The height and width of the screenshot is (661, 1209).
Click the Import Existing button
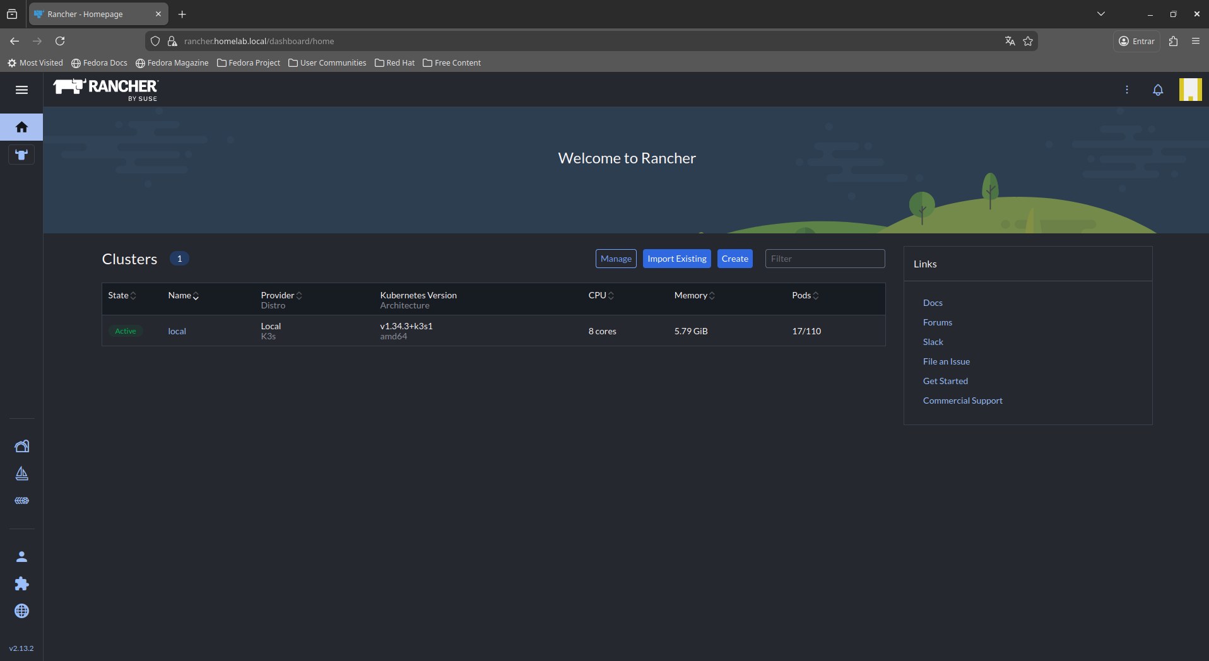pyautogui.click(x=676, y=259)
